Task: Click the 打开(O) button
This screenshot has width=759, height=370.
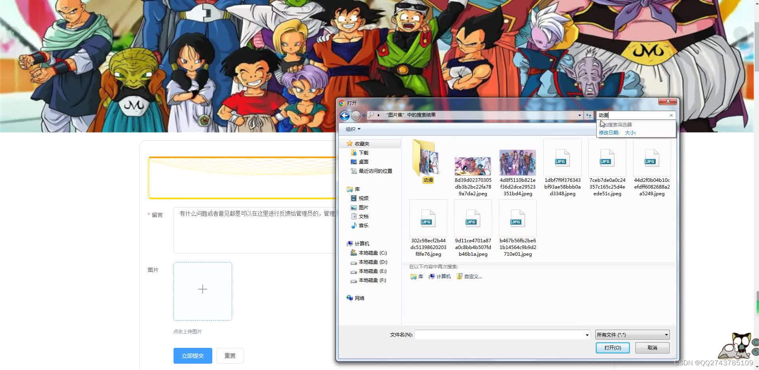Action: tap(612, 348)
